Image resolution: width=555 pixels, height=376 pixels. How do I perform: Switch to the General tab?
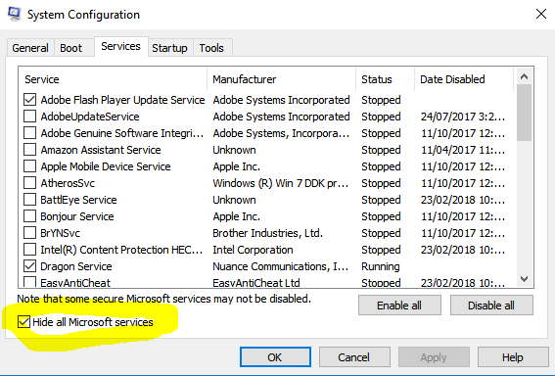coord(30,48)
